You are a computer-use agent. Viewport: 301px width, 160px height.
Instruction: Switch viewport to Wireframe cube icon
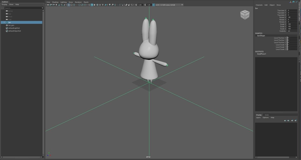coord(89,5)
